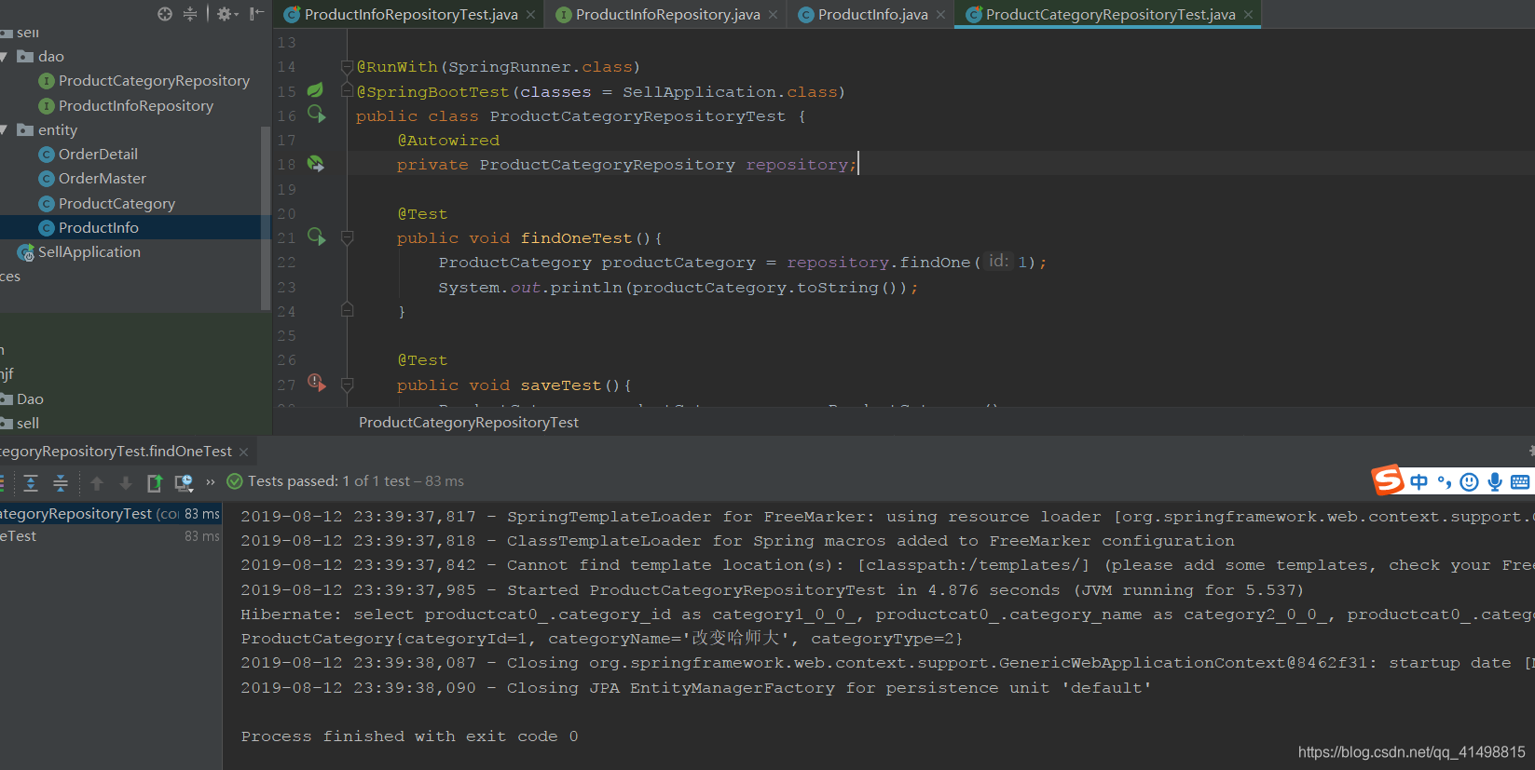Go to previous failed test arrow
Screen dimensions: 1535x770
(x=97, y=482)
